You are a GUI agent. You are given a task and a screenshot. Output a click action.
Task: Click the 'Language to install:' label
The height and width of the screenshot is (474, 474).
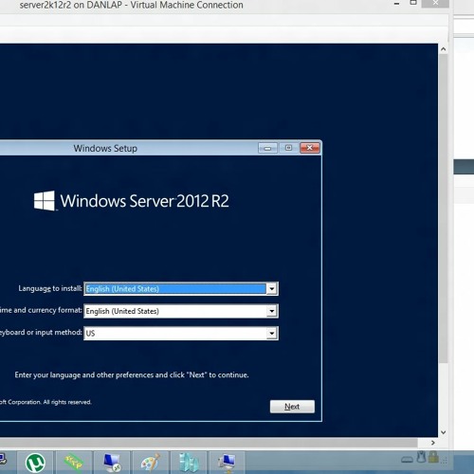(50, 288)
